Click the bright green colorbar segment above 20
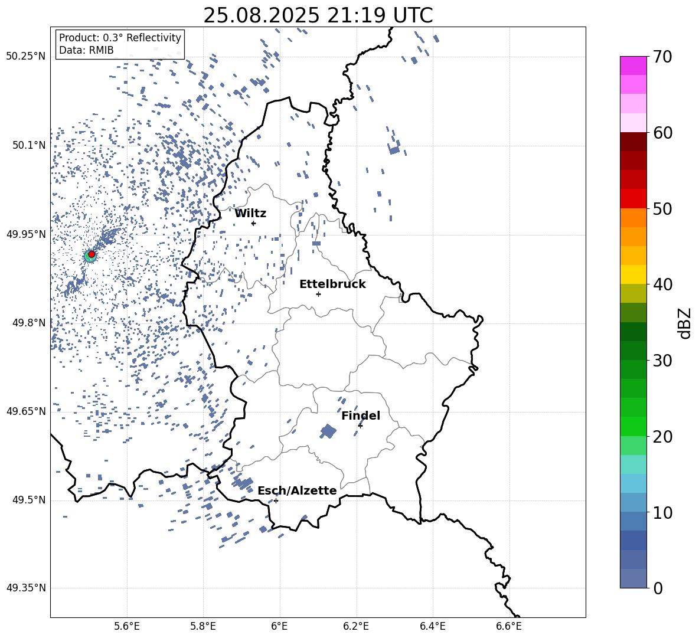 pyautogui.click(x=633, y=426)
